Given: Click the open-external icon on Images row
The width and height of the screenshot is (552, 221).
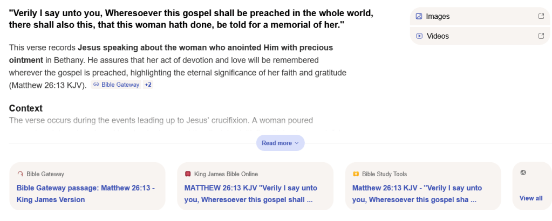Looking at the screenshot, I should pos(541,16).
